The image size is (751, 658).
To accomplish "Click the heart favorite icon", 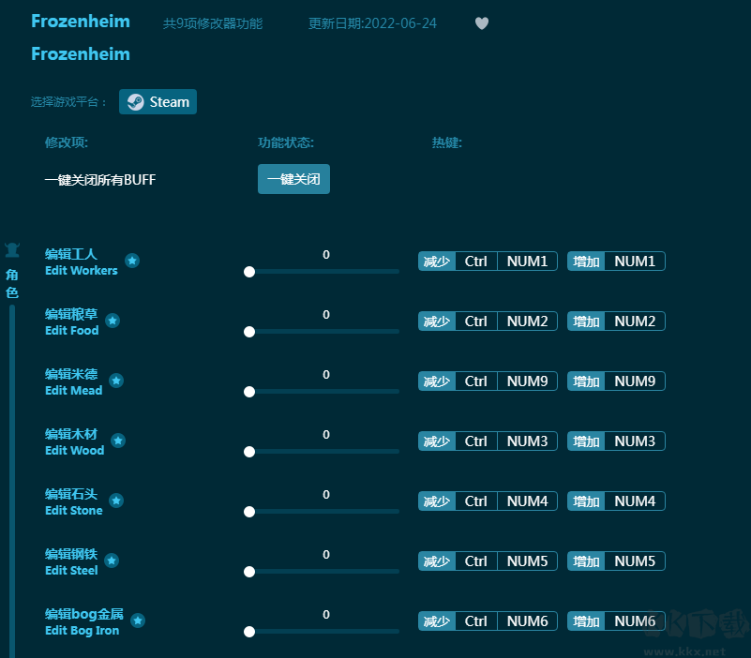I will tap(482, 23).
